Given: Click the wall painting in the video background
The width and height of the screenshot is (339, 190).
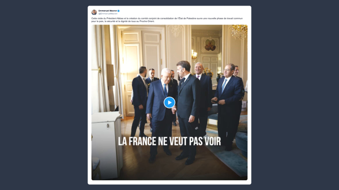Looking at the screenshot, I should tap(210, 45).
